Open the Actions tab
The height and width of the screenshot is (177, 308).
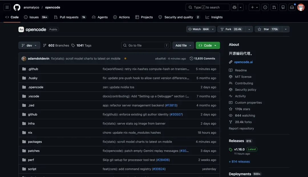tap(121, 17)
